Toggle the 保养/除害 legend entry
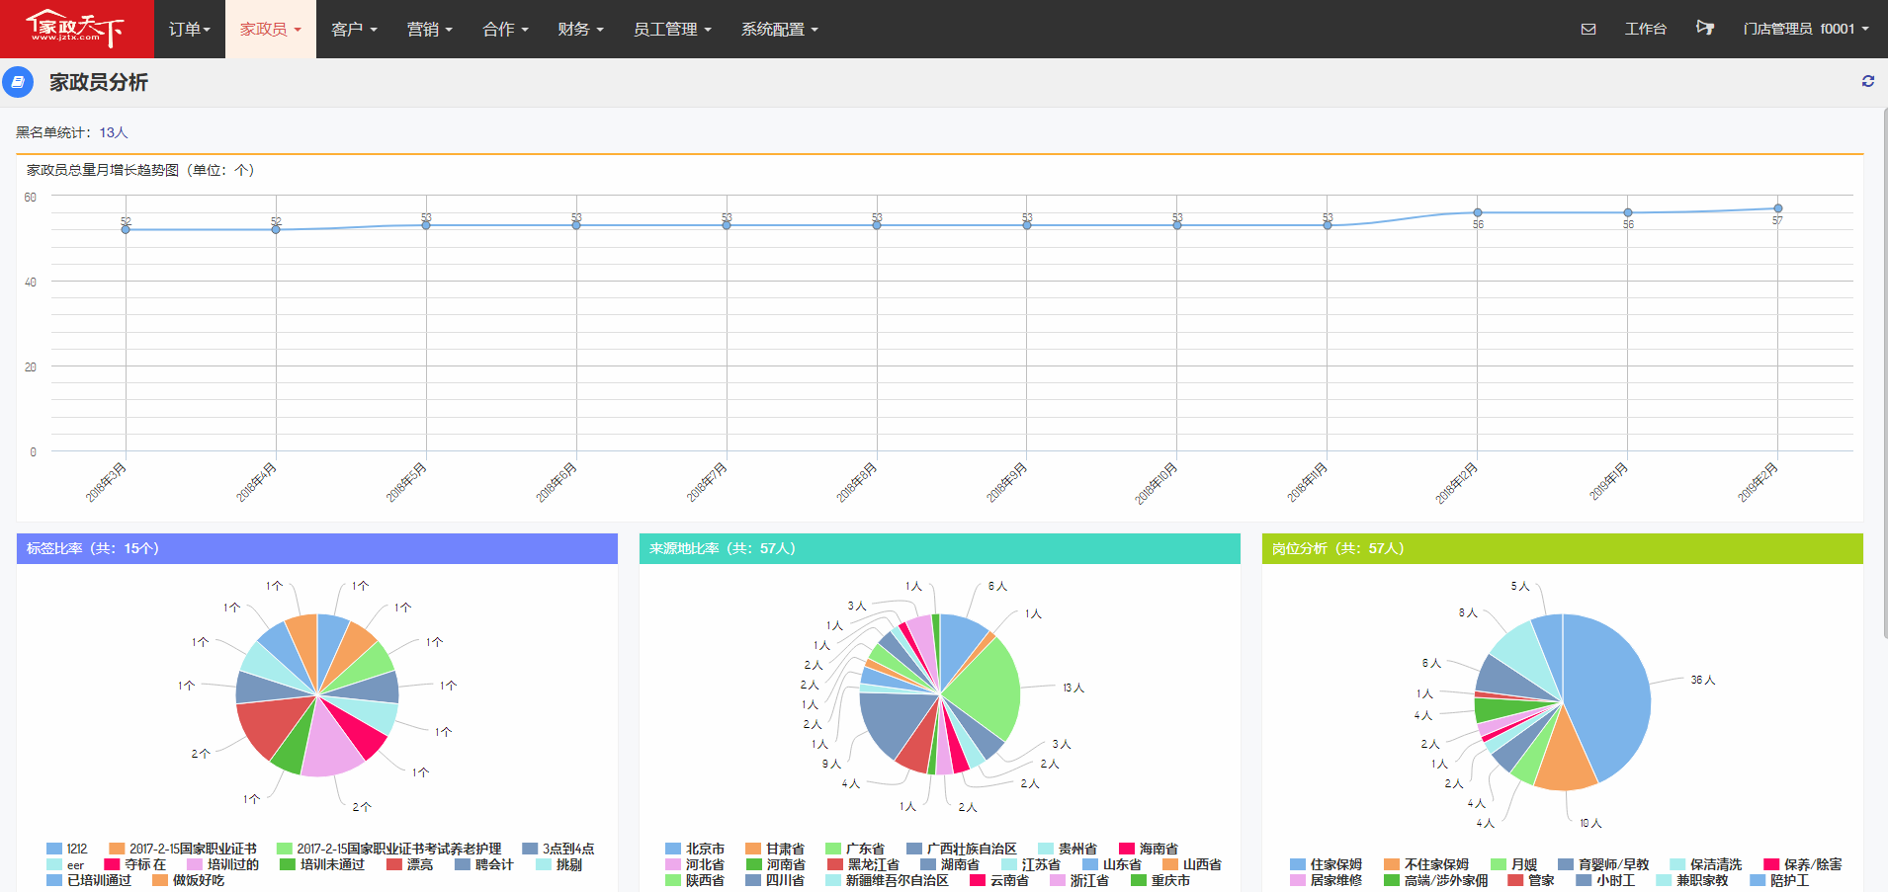This screenshot has width=1888, height=892. [x=1803, y=864]
